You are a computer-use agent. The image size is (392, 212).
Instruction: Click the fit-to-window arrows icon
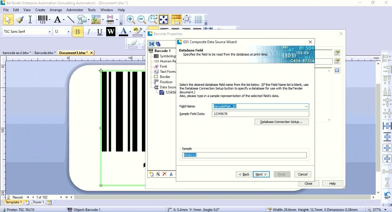pos(164,19)
